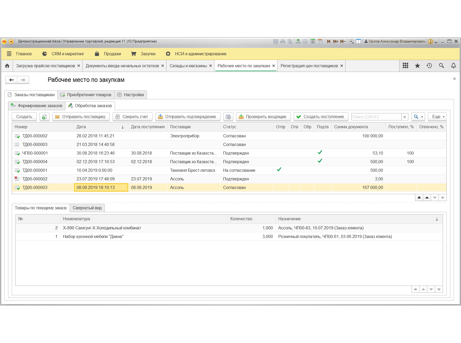This screenshot has width=461, height=343.
Task: Open the notifications bell icon
Action: (x=453, y=66)
